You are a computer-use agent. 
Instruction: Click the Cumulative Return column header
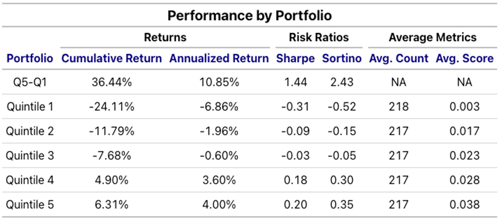pos(112,58)
